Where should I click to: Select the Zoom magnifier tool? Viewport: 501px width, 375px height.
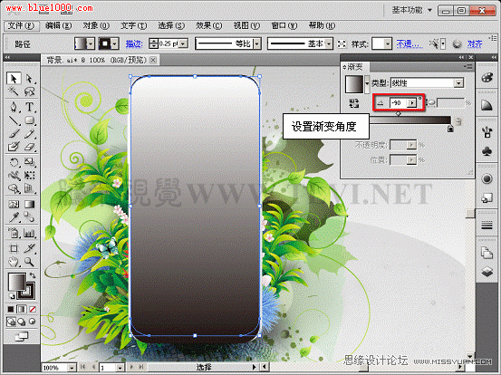tap(29, 262)
